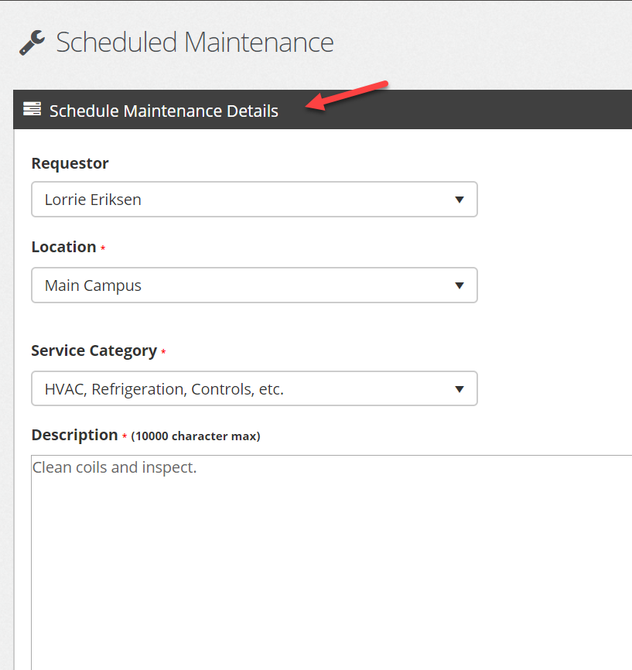
Task: Click the list icon in Schedule Maintenance Details header
Action: [32, 109]
